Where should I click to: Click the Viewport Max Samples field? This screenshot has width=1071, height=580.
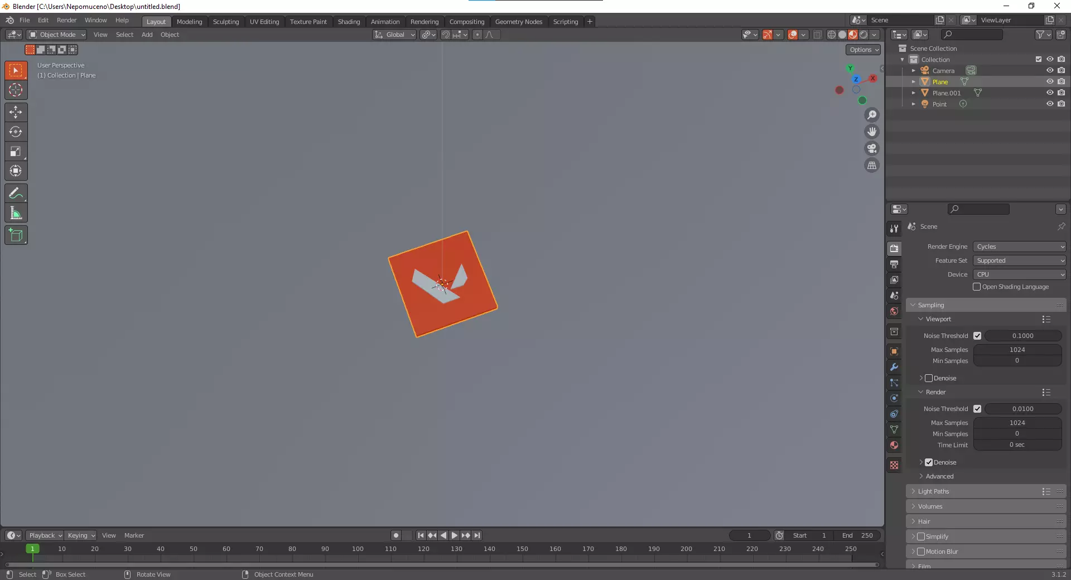[x=1017, y=350]
